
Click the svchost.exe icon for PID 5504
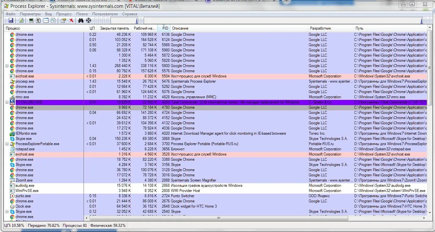tap(12, 76)
